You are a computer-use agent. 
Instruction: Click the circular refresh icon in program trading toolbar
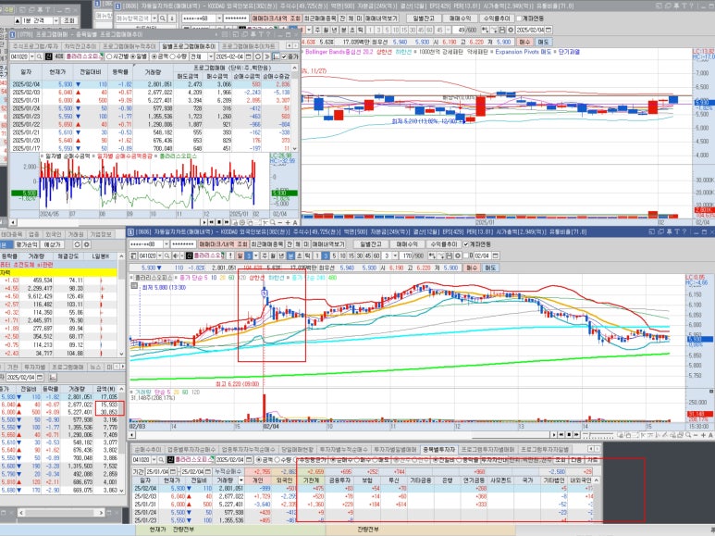click(x=258, y=56)
